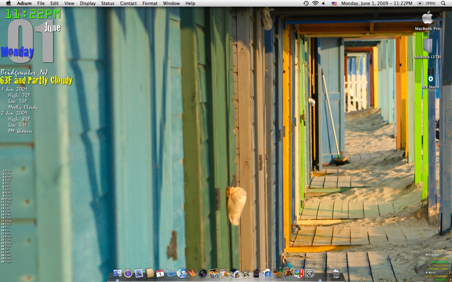The width and height of the screenshot is (452, 282).
Task: Collapse the Work group in contact list
Action: click(x=427, y=273)
